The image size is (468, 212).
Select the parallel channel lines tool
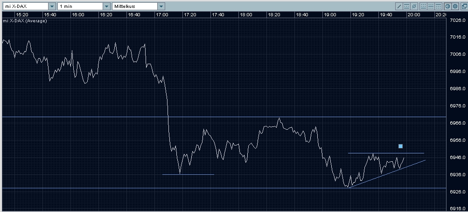406,6
